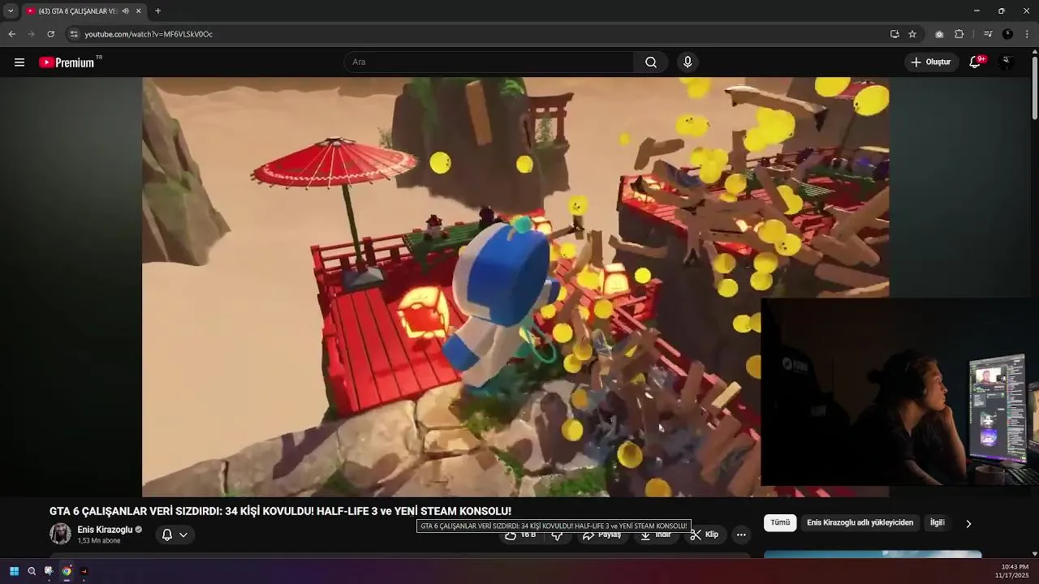
Task: Click the Ara search field
Action: coord(489,62)
